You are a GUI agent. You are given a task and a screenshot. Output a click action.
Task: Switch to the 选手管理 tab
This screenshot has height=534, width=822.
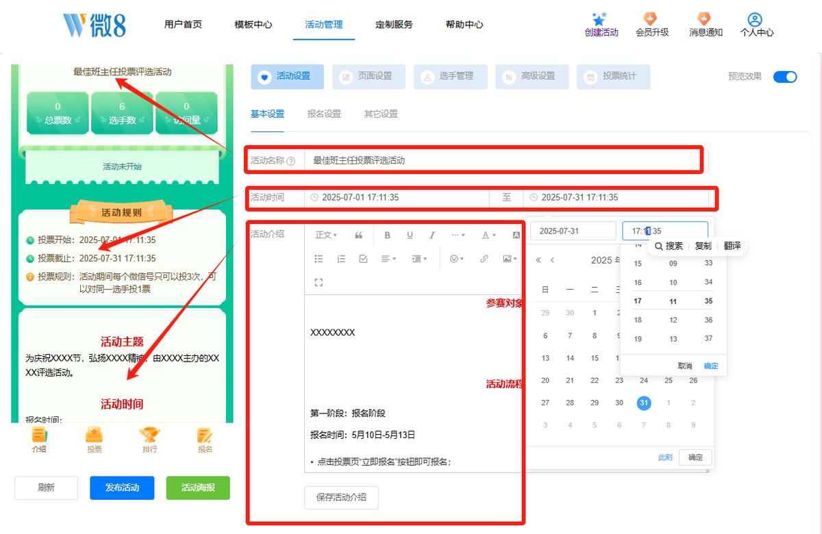pos(450,77)
